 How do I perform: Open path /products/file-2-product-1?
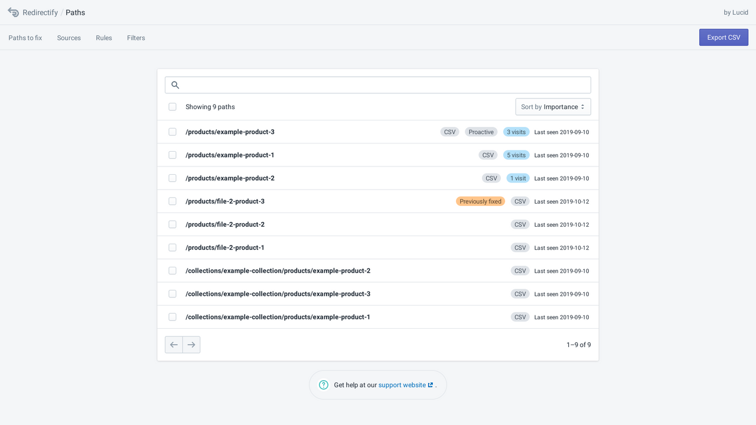click(x=225, y=247)
